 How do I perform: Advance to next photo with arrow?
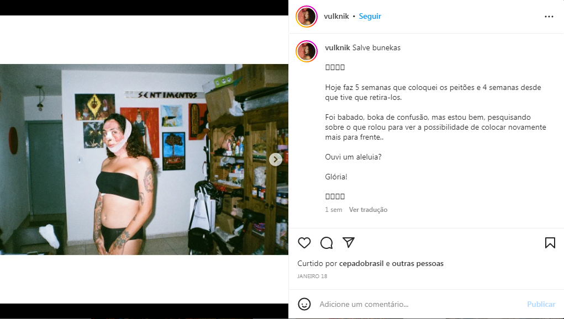pyautogui.click(x=276, y=159)
